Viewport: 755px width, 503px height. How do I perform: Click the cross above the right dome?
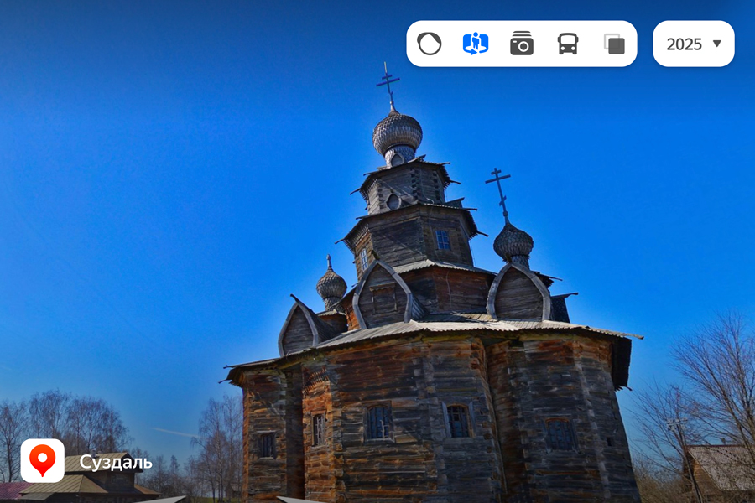pos(498,189)
